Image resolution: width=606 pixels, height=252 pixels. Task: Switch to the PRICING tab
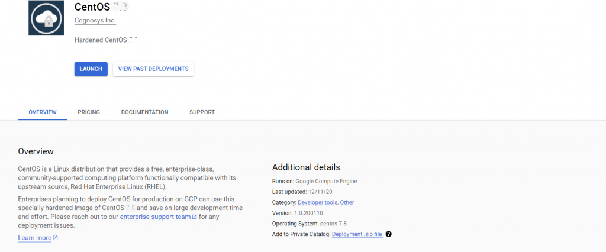tap(89, 112)
